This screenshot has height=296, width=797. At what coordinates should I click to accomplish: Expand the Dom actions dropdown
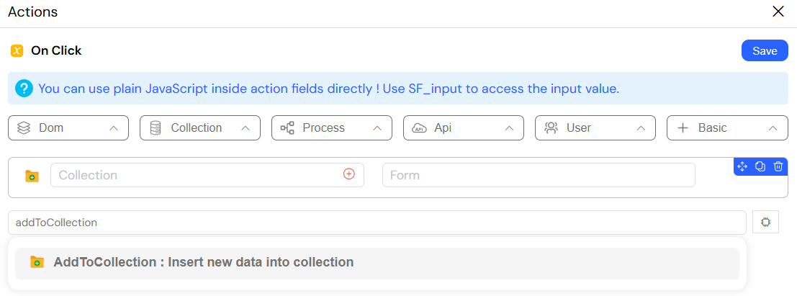(x=68, y=127)
